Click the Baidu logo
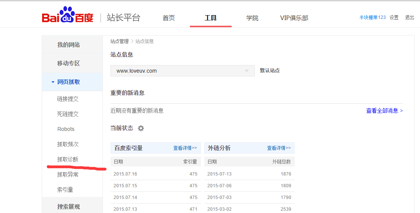The width and height of the screenshot is (420, 213). click(x=68, y=15)
